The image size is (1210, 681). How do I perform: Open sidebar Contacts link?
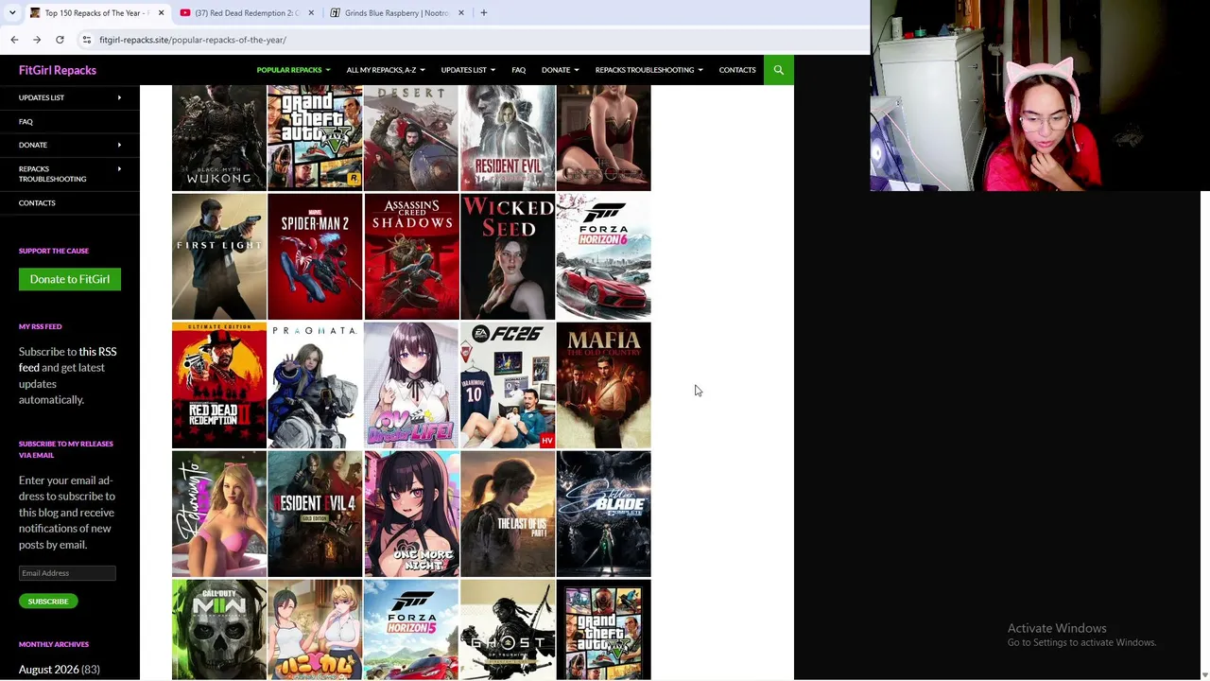37,202
